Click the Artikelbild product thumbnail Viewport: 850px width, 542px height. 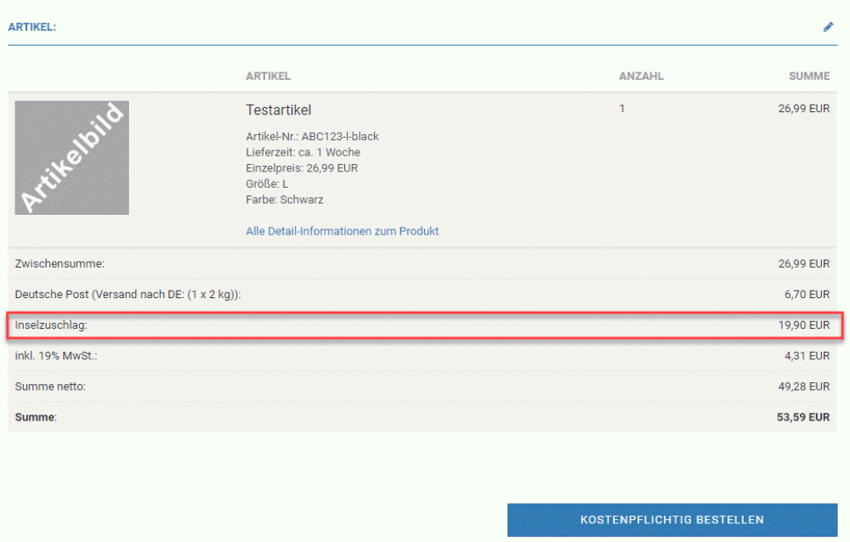(x=72, y=158)
